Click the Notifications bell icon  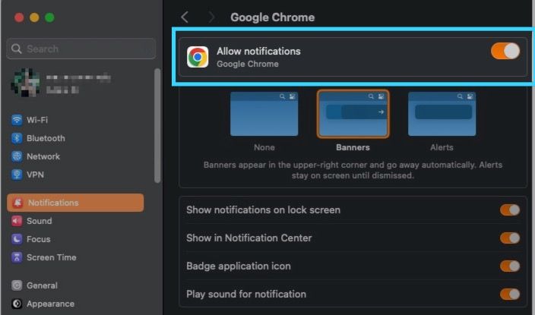pyautogui.click(x=17, y=203)
